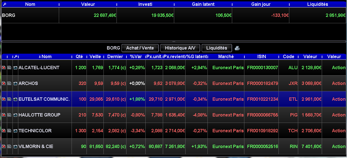Open chart icon for ARCHOS row

pos(15,83)
